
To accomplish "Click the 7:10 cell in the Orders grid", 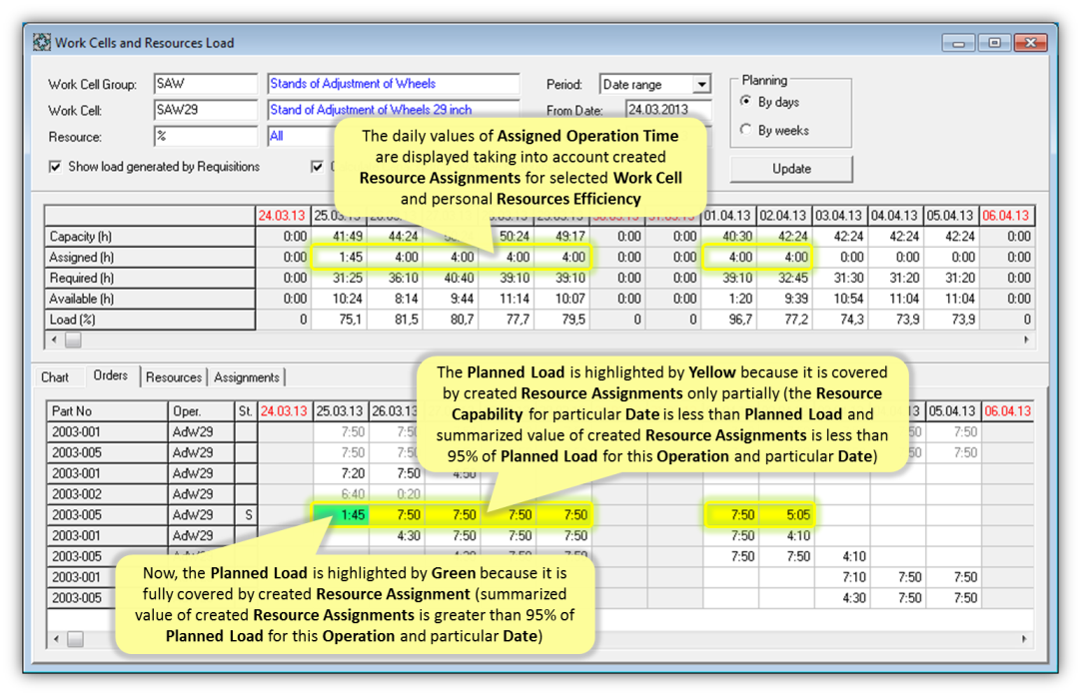I will [842, 577].
